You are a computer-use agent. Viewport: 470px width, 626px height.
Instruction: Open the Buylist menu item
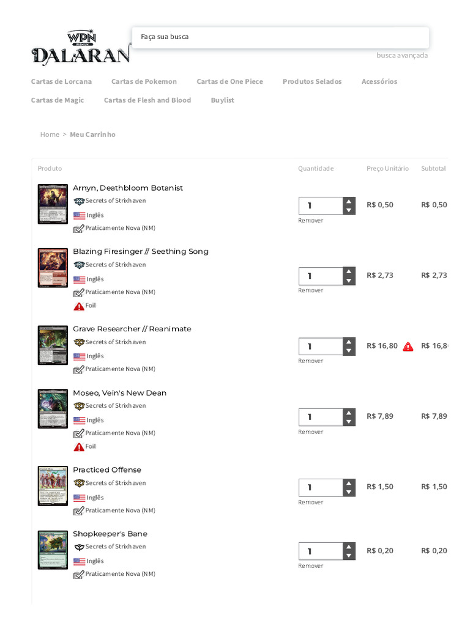pos(222,100)
